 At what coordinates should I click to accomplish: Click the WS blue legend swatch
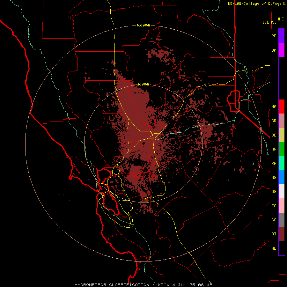pos(282,177)
